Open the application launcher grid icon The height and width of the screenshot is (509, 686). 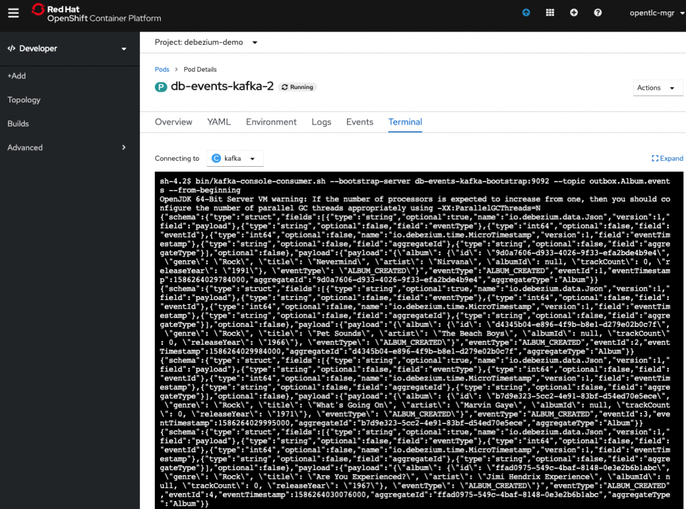550,13
